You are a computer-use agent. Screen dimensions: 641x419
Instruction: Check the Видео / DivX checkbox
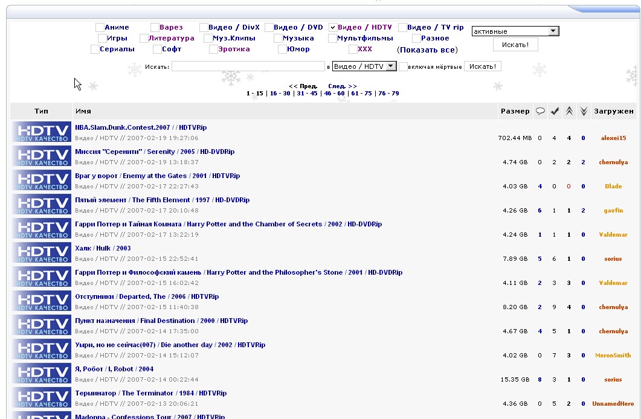(x=204, y=27)
